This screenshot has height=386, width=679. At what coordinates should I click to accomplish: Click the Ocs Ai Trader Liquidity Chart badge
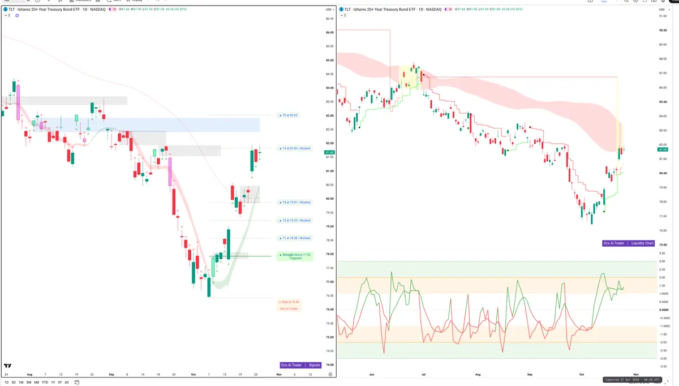point(629,243)
